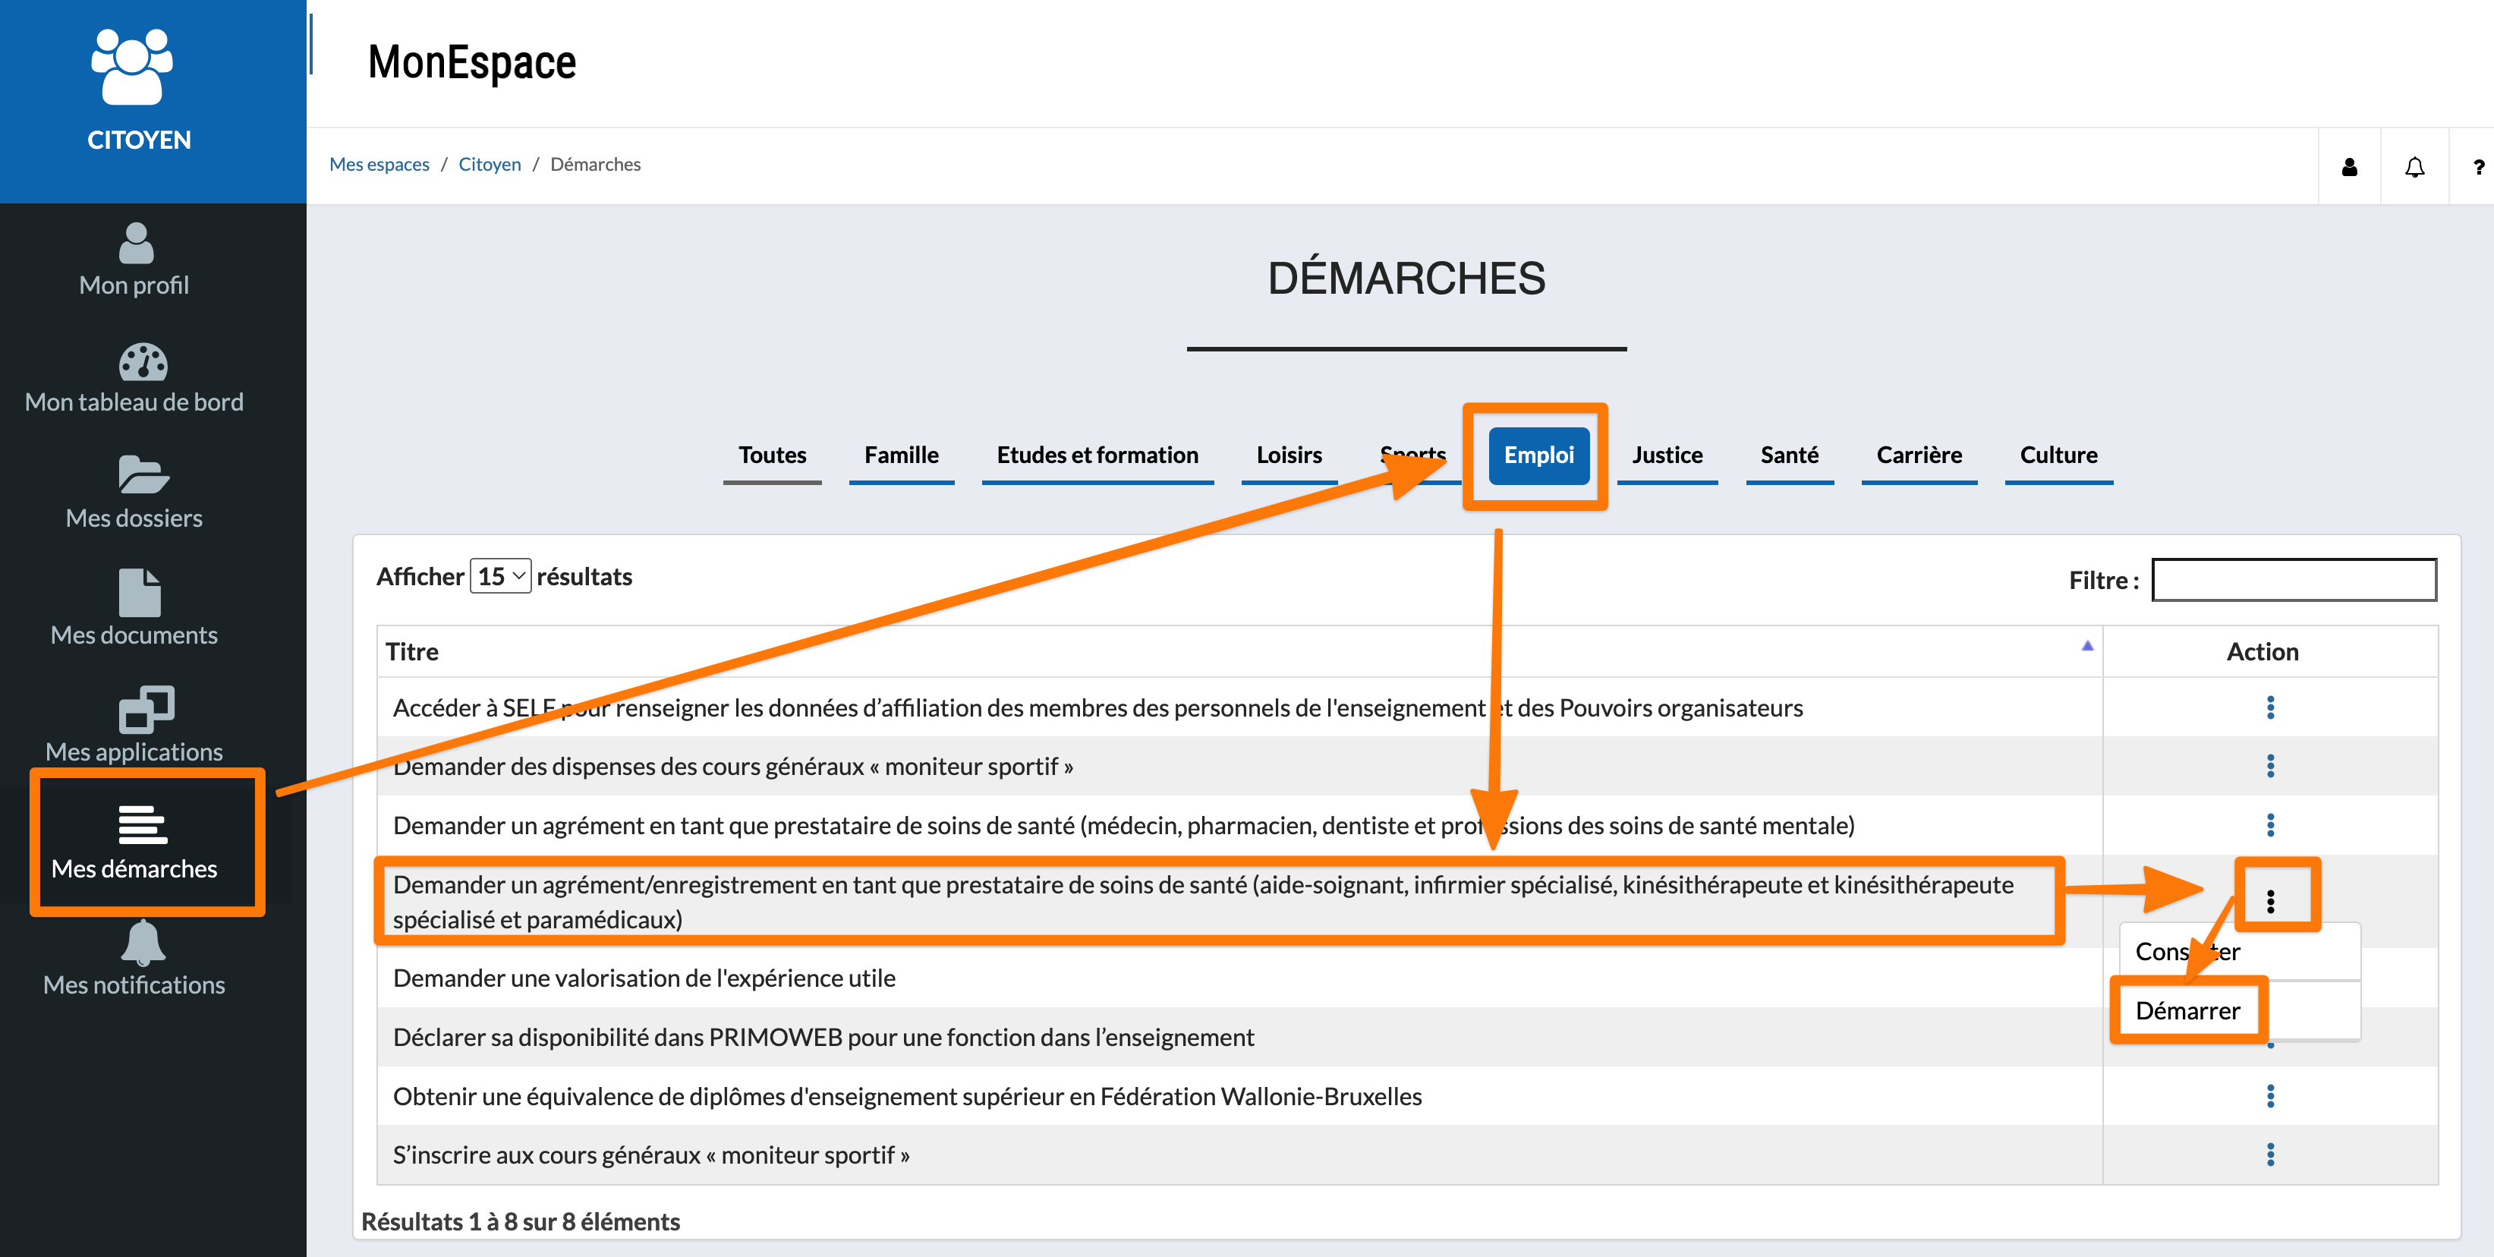Screen dimensions: 2494x1257
Task: Select the Emploi tab
Action: coord(1538,455)
